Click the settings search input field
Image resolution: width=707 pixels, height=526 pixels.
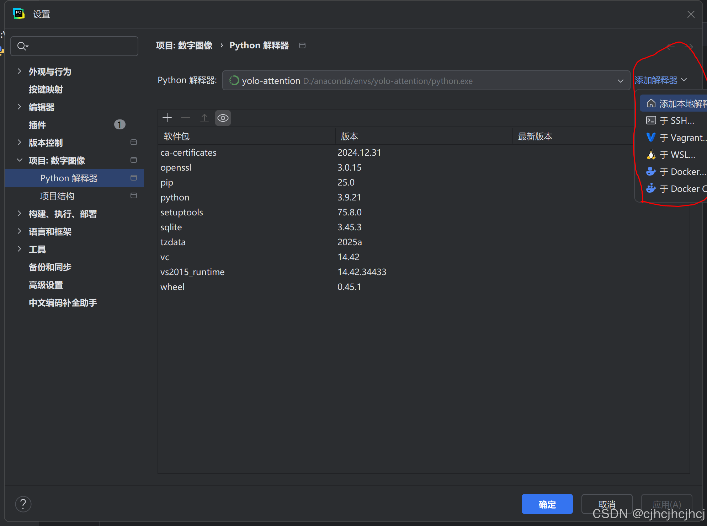coord(74,46)
